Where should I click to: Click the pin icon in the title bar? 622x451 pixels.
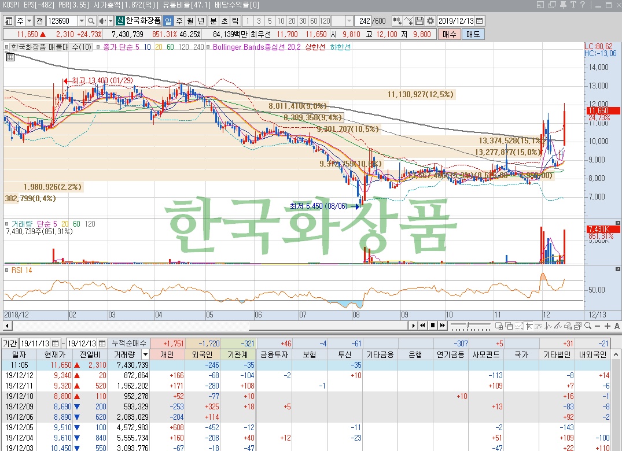coord(564,5)
